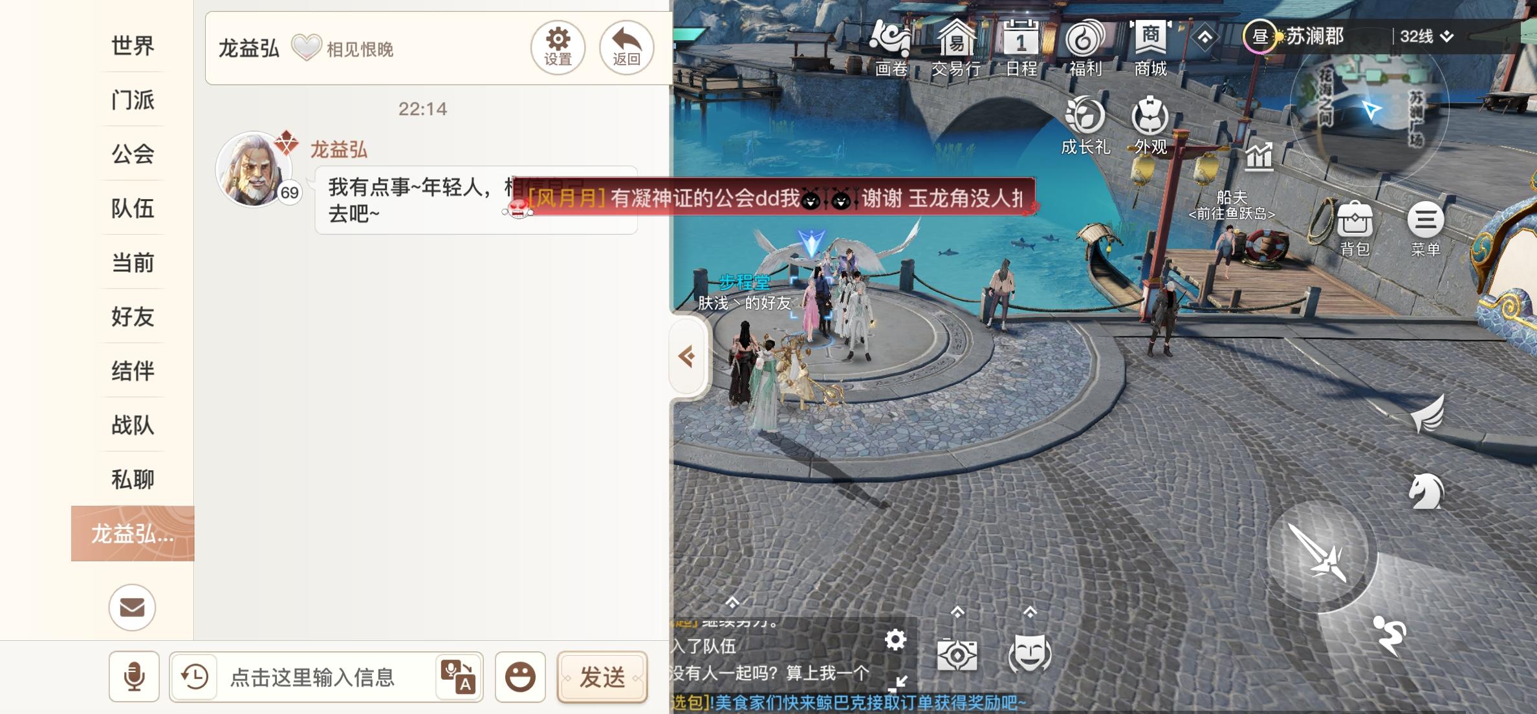Expand chevron above the camera icon
The image size is (1537, 714).
pos(957,611)
